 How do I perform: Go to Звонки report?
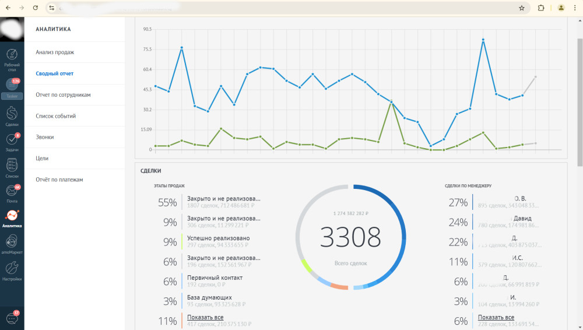click(x=45, y=137)
